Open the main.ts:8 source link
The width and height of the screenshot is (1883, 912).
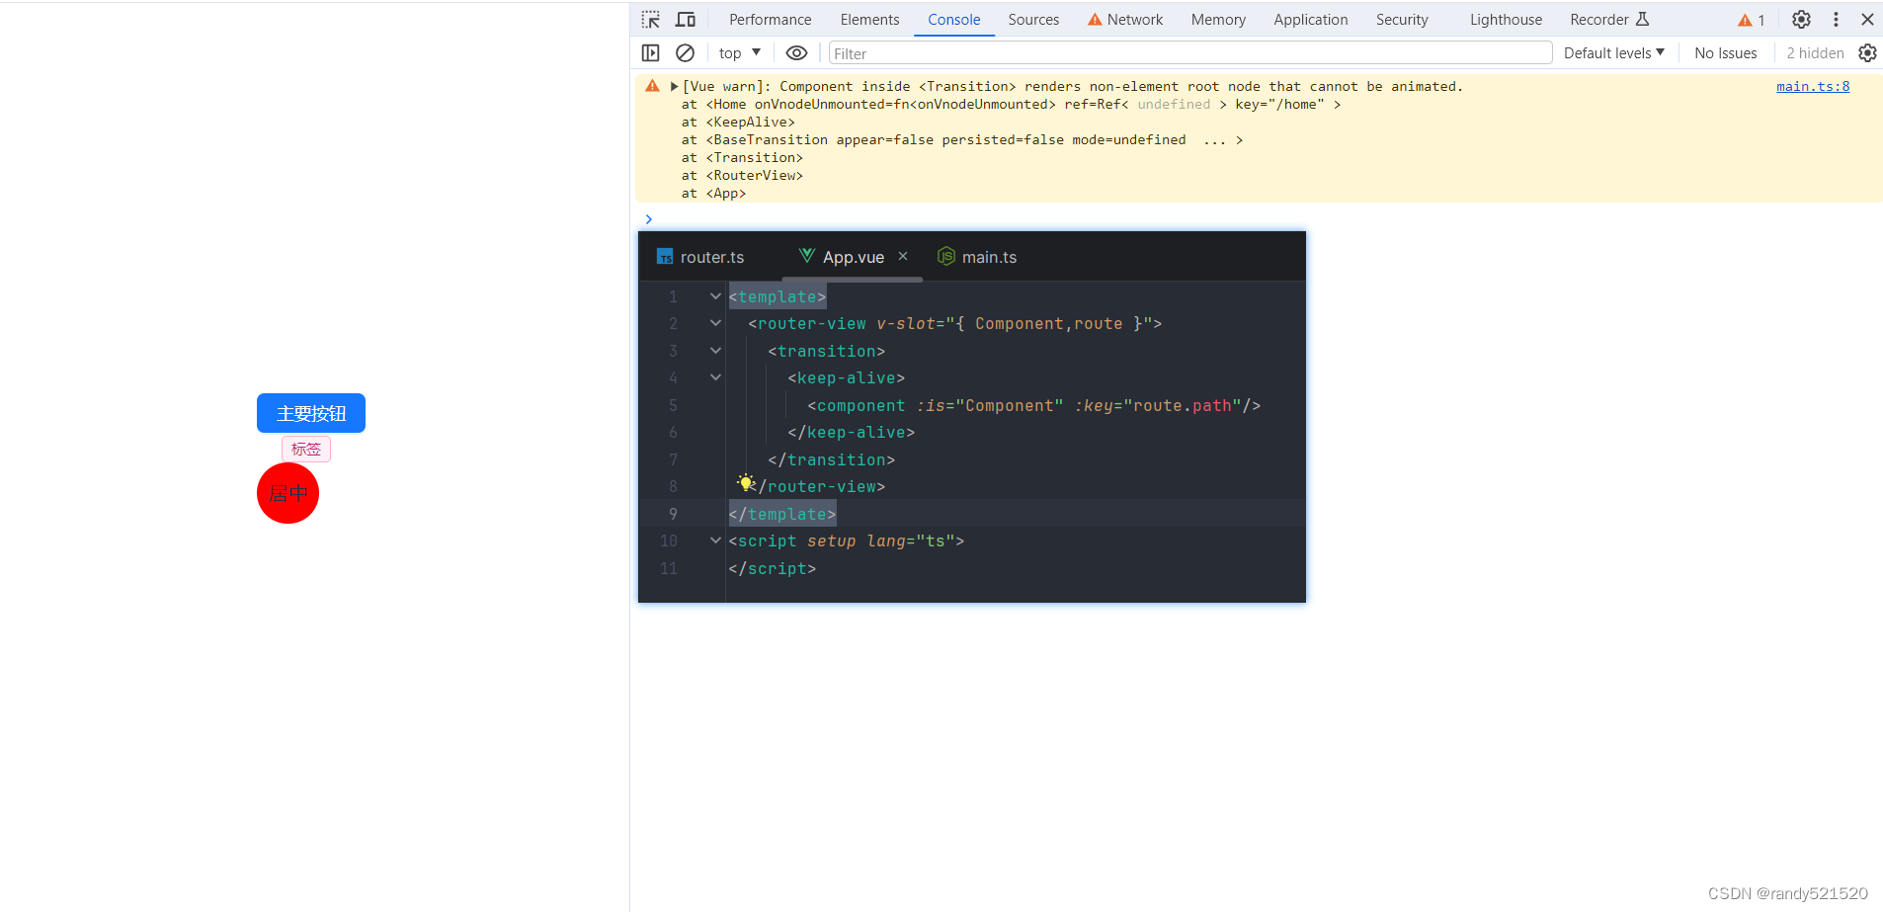(x=1813, y=87)
